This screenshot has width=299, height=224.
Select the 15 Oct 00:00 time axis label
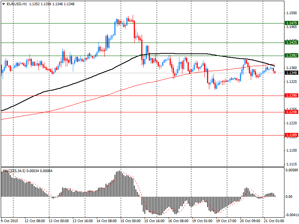130,221
